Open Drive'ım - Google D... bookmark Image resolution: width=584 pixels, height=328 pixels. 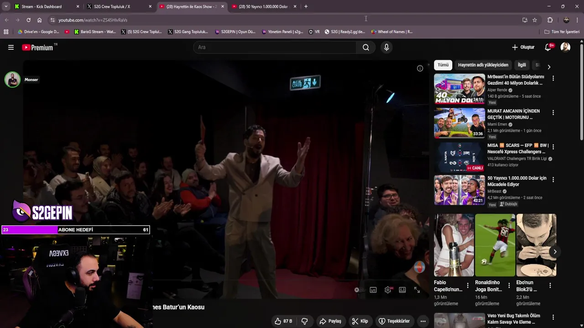click(x=38, y=32)
